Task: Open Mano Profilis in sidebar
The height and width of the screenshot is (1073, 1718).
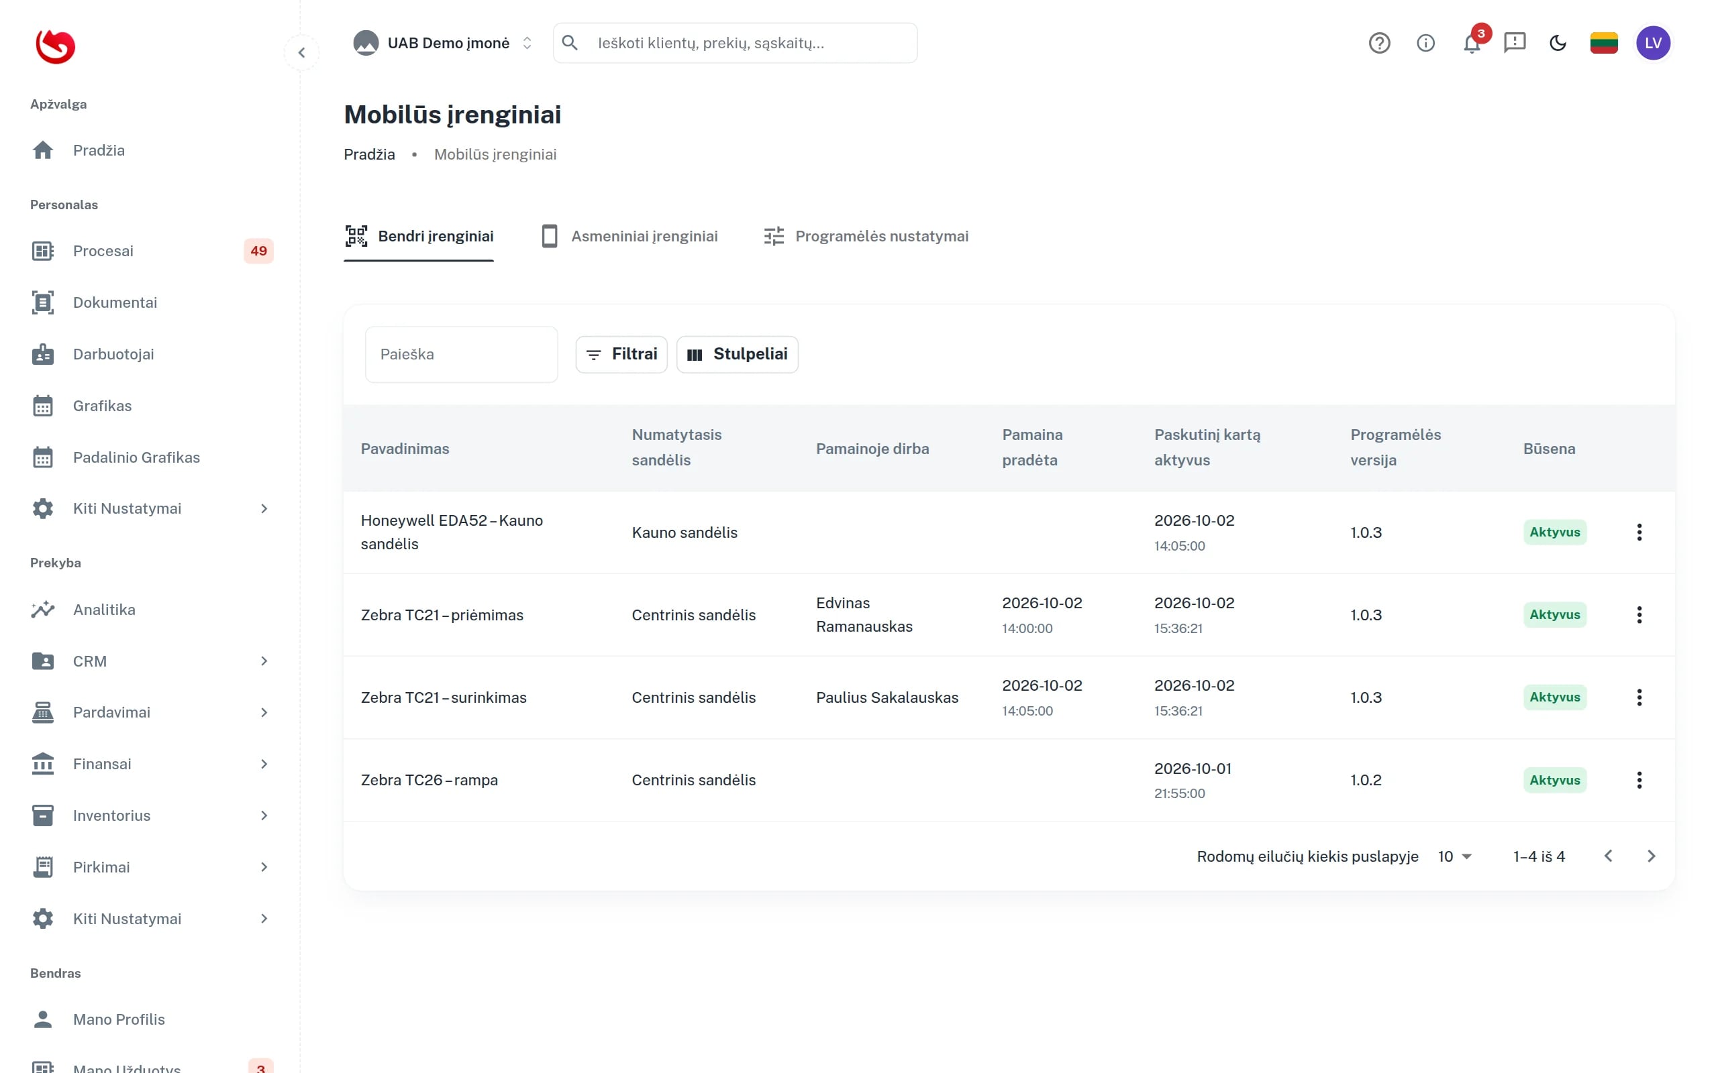Action: tap(150, 1020)
